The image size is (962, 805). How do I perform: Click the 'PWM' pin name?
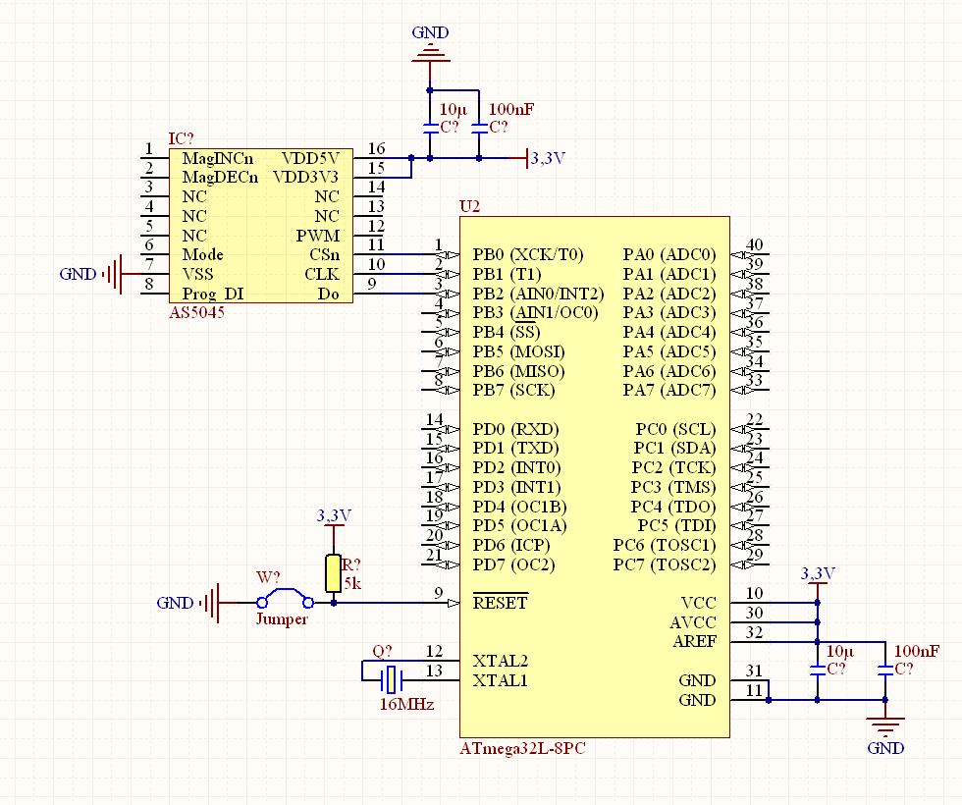point(318,236)
